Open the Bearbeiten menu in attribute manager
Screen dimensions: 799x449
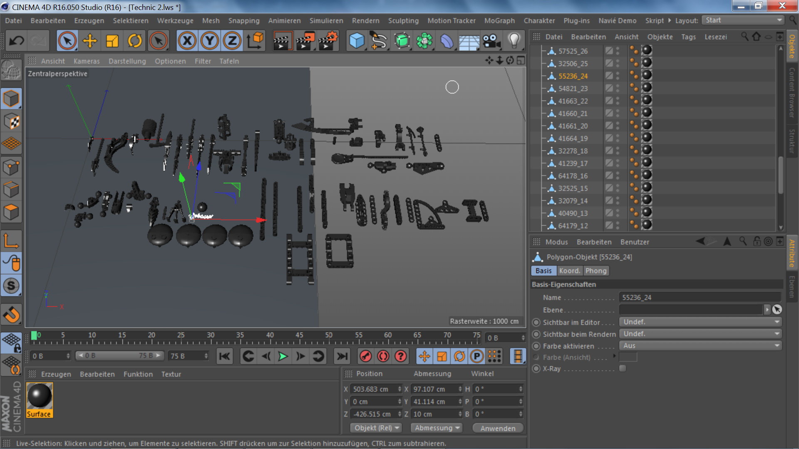[594, 242]
